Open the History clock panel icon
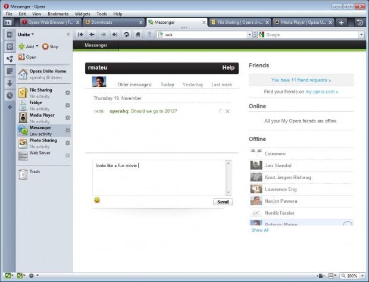Viewport: 369px width, 282px height. pos(10,95)
